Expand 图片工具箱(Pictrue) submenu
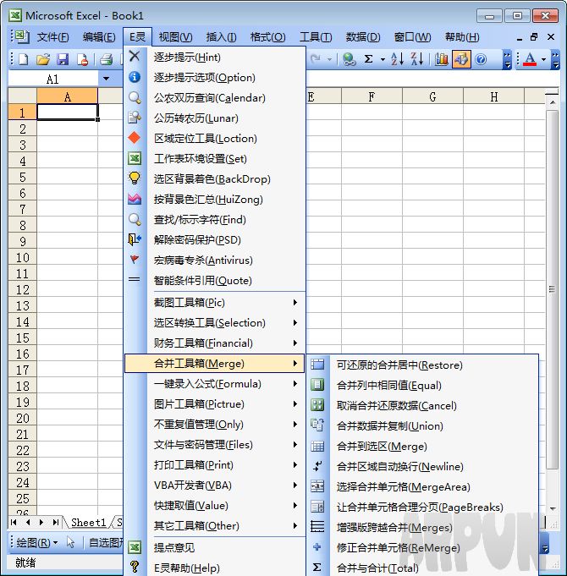 point(215,404)
